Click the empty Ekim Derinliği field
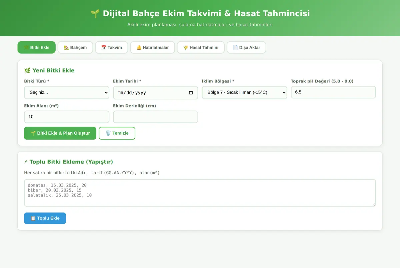Viewport: 400px width, 268px height. click(155, 117)
